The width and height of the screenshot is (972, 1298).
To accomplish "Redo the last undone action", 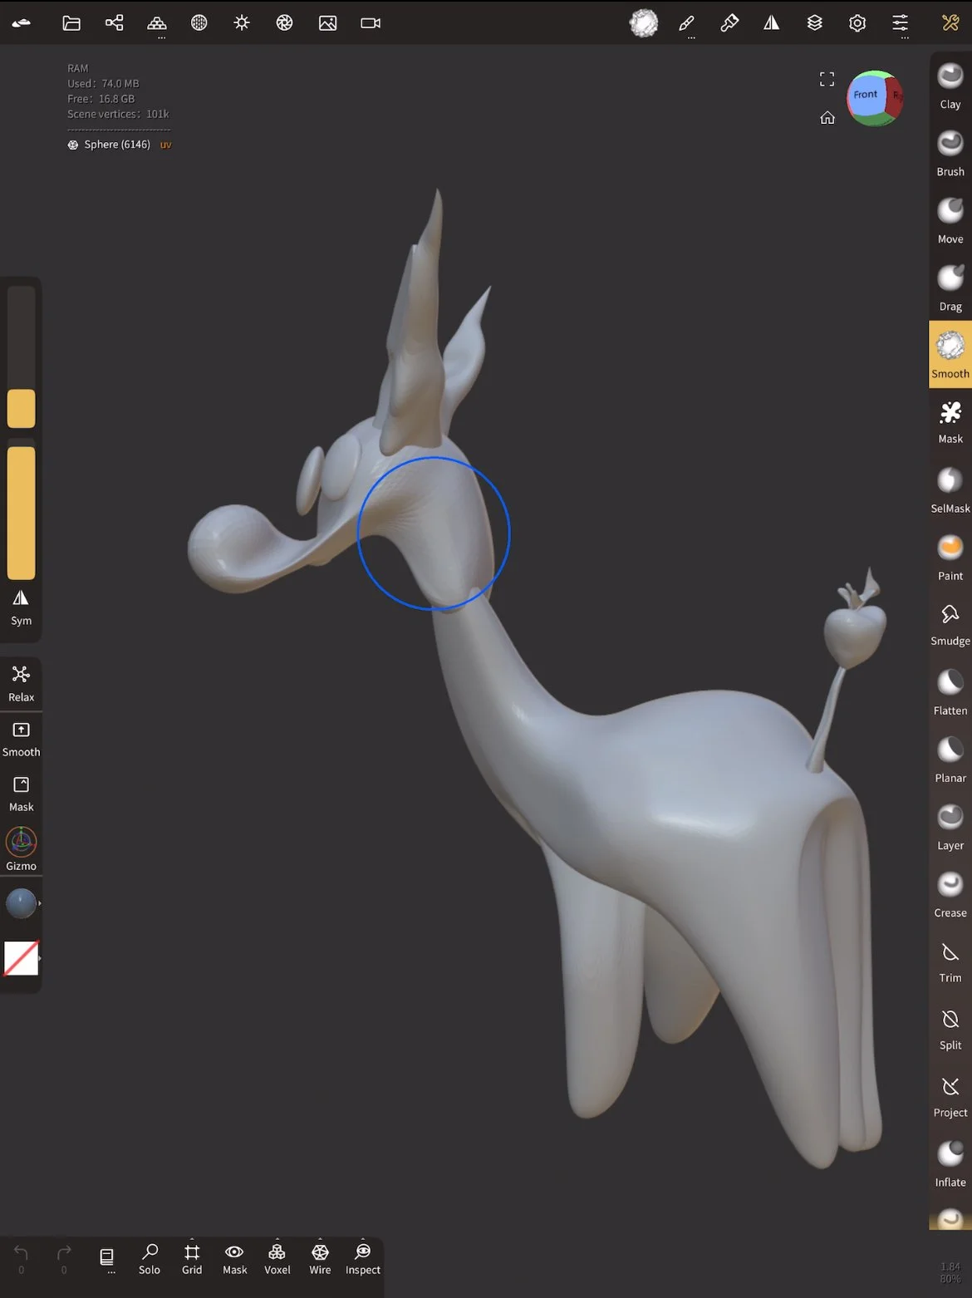I will point(64,1258).
